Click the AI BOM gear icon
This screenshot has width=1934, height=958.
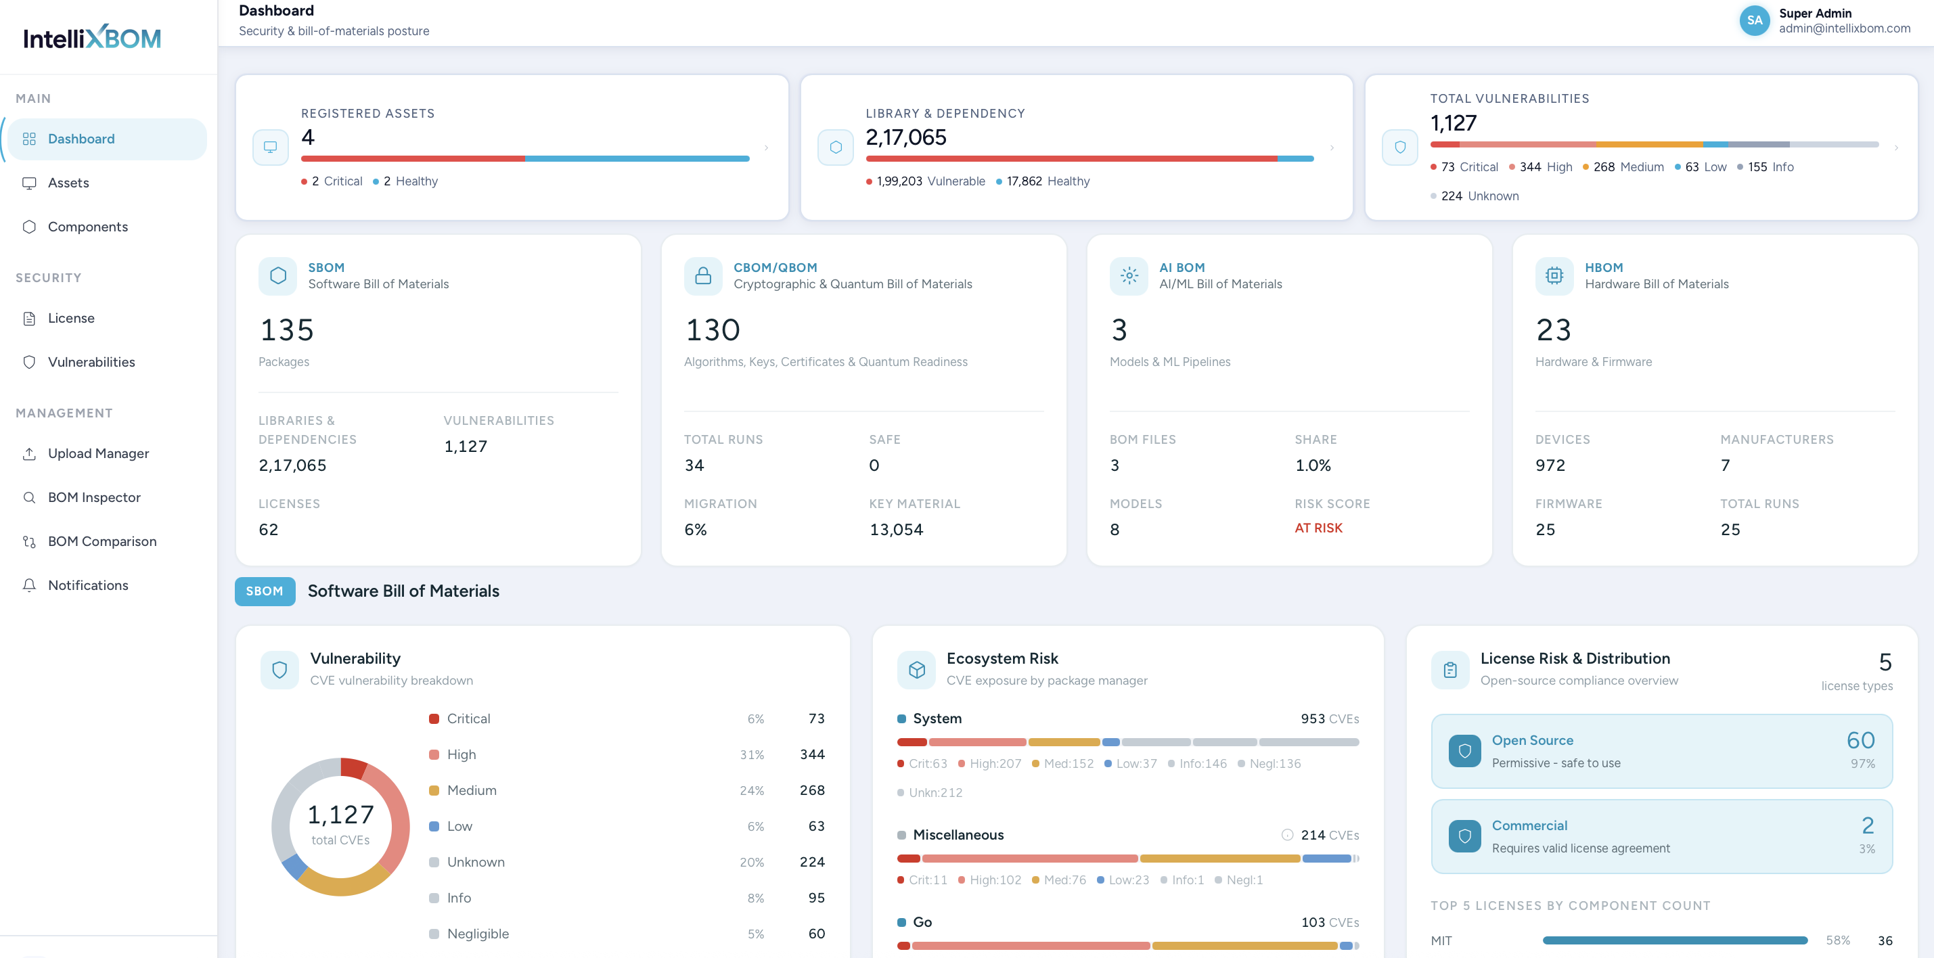tap(1129, 276)
